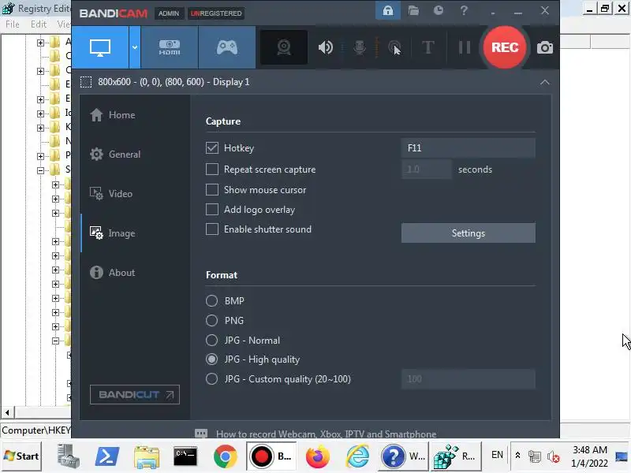The height and width of the screenshot is (473, 631).
Task: Open output folder icon in title bar
Action: (x=413, y=10)
